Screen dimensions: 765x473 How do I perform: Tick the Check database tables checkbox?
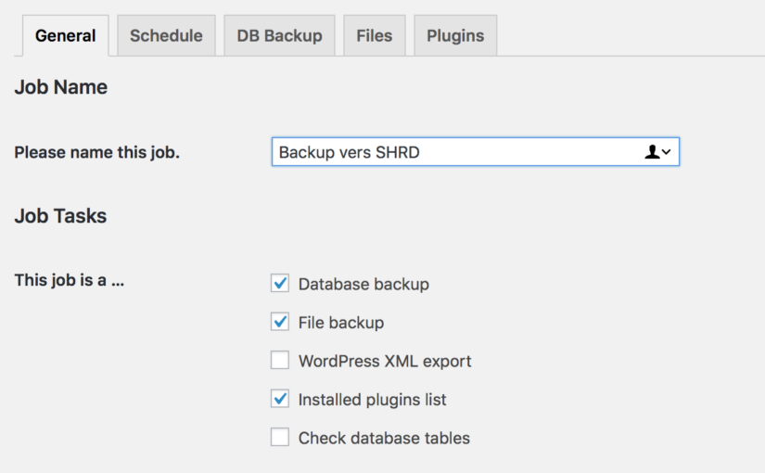point(280,438)
